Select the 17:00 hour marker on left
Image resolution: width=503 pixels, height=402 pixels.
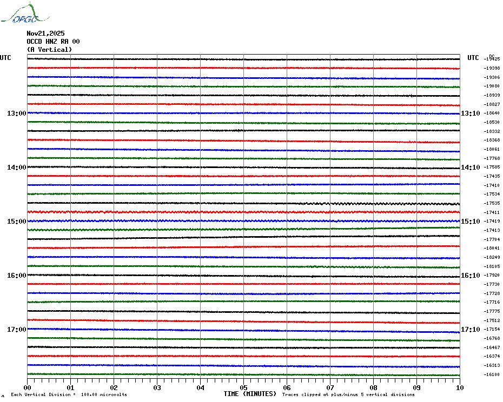[16, 329]
